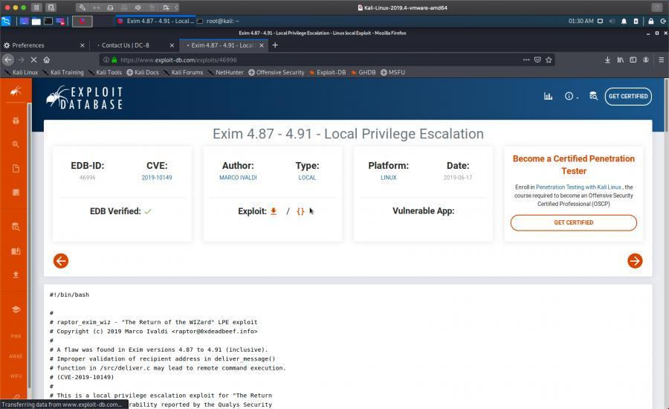Open the Search EDB icon in sidebar
The image size is (669, 409).
pyautogui.click(x=16, y=226)
